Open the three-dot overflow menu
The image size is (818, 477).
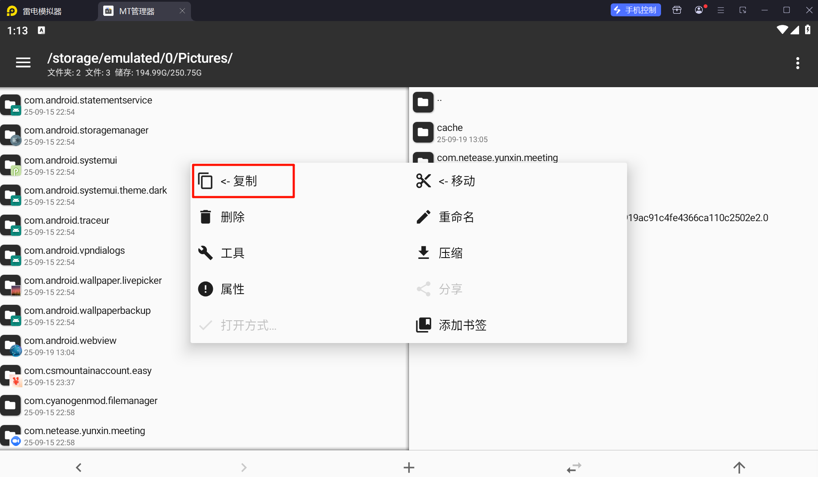(797, 63)
